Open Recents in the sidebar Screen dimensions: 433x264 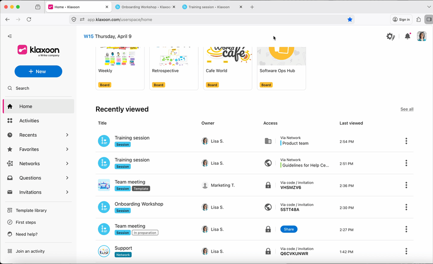click(28, 135)
